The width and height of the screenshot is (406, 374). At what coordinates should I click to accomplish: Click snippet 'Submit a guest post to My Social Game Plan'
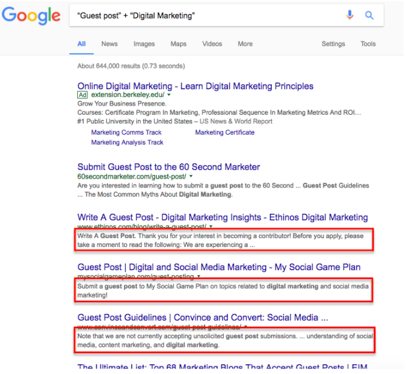click(x=222, y=291)
